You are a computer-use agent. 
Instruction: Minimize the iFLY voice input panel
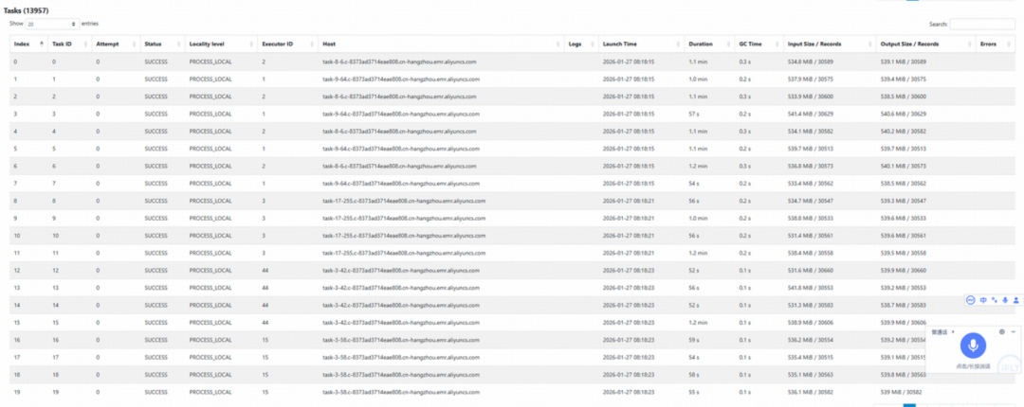click(x=1013, y=331)
